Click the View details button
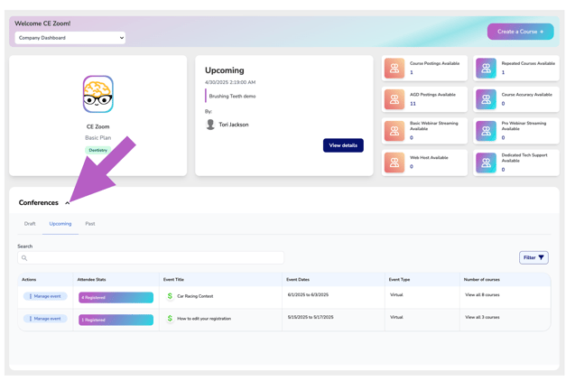575x381 pixels. (x=343, y=145)
